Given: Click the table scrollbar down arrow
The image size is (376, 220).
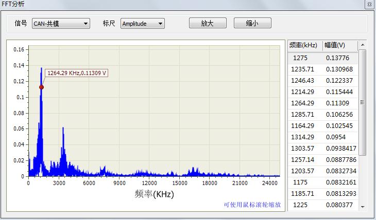Looking at the screenshot, I should click(x=363, y=207).
